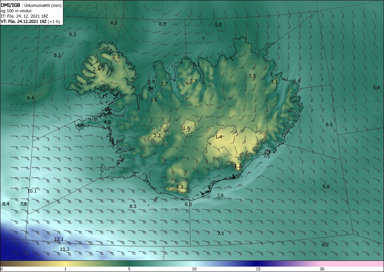Click the 2.4 value in the Westfjords
This screenshot has height=272, width=384.
tap(96, 69)
